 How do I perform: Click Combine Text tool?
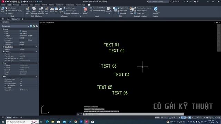coord(109,11)
